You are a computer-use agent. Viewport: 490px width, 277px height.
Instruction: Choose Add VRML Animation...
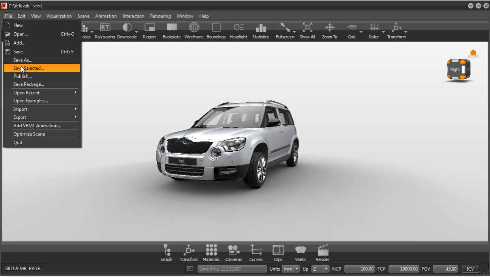(x=41, y=126)
